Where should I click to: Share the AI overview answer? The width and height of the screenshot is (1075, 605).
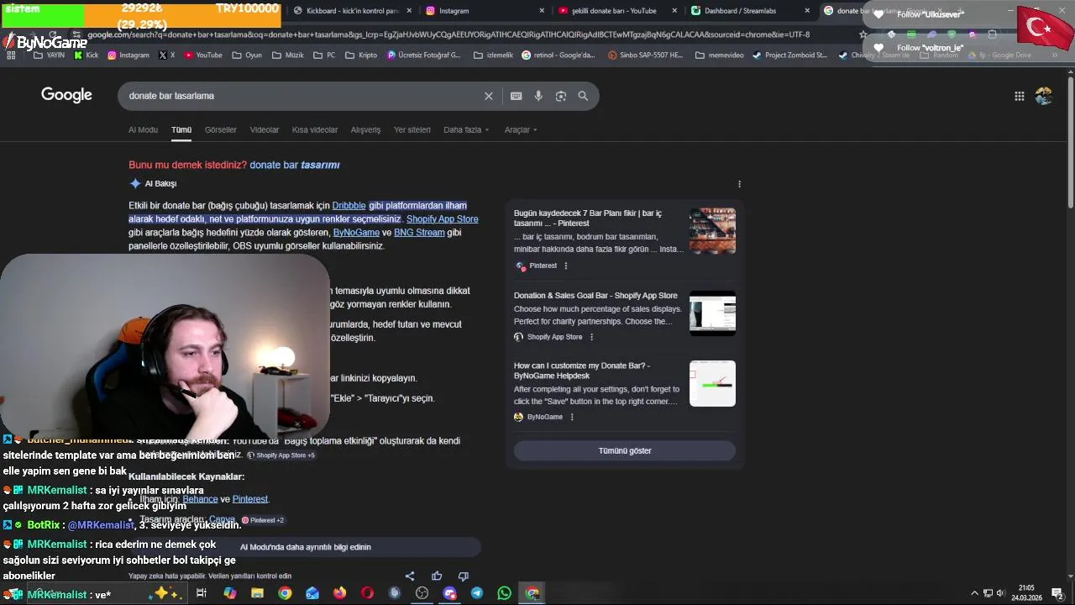coord(410,576)
